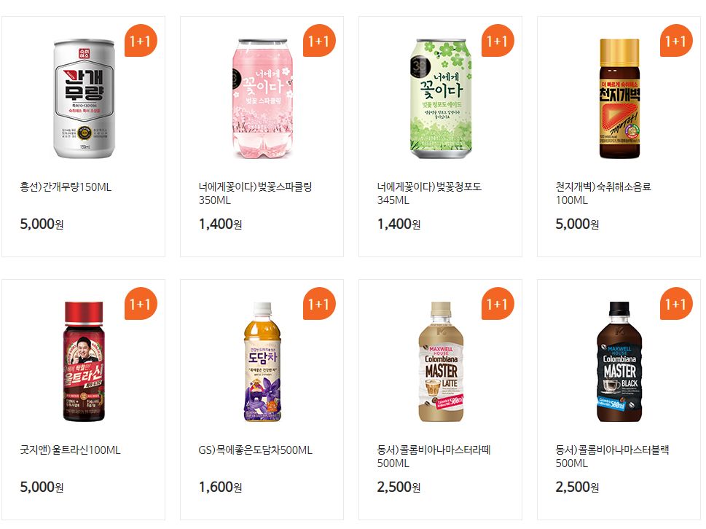Click the 1+1 badge on 도담차 item
Screen dimensions: 706x529
(x=319, y=303)
